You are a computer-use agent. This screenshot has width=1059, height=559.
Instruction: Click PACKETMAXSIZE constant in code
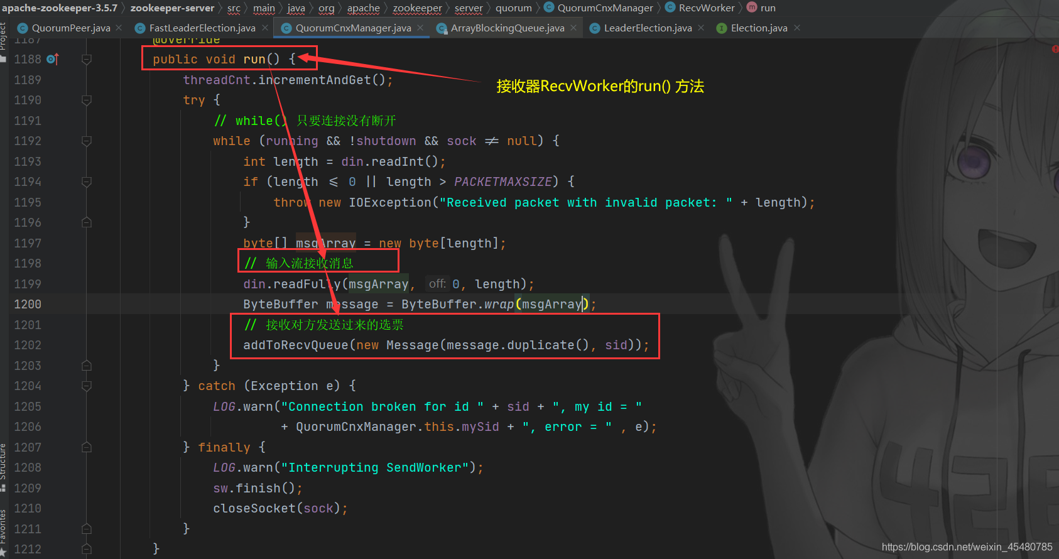[x=502, y=182]
